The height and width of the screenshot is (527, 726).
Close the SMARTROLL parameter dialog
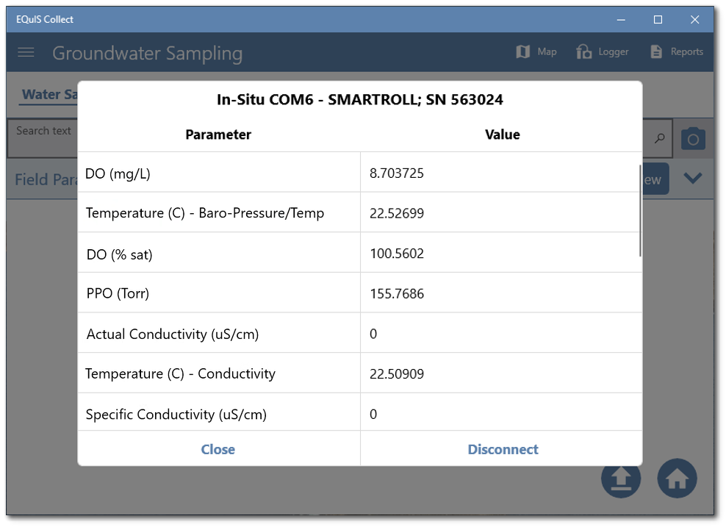pyautogui.click(x=218, y=449)
